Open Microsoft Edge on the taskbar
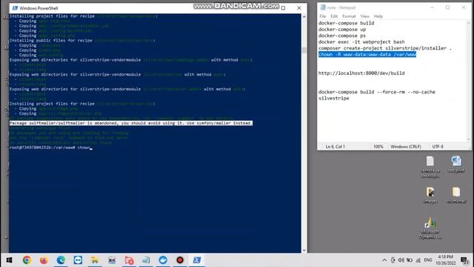The width and height of the screenshot is (474, 267). (61, 260)
